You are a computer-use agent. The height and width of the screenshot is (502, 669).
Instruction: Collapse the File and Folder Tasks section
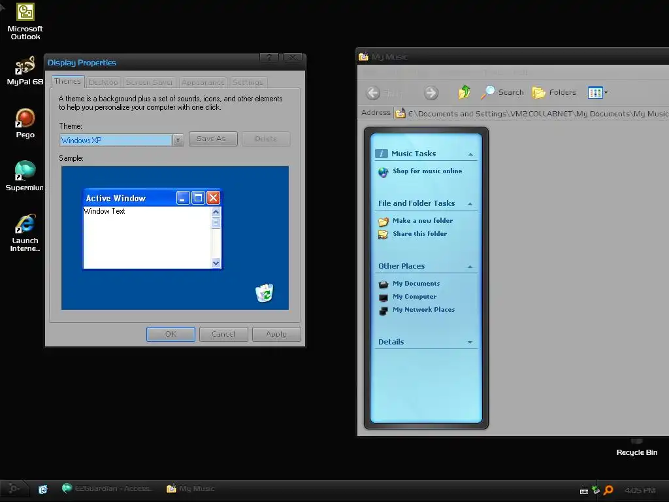pos(470,204)
